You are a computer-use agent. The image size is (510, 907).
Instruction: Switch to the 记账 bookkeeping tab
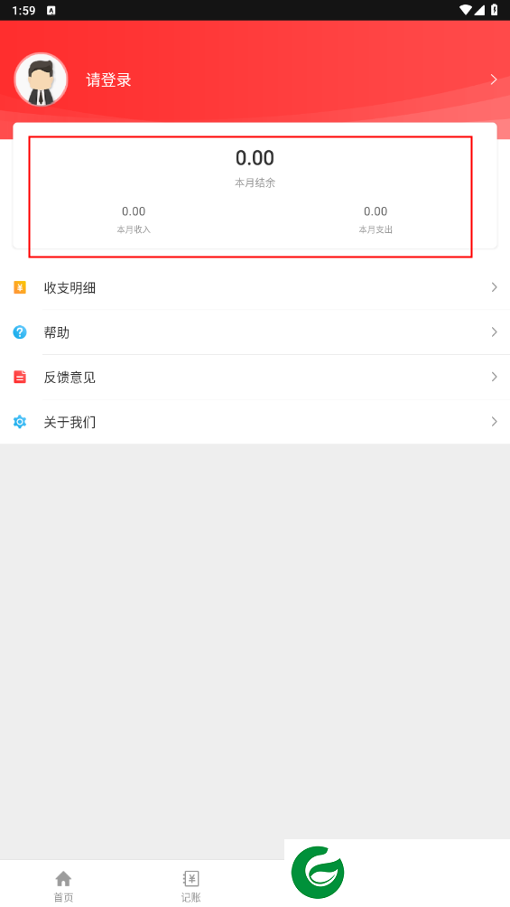point(190,886)
